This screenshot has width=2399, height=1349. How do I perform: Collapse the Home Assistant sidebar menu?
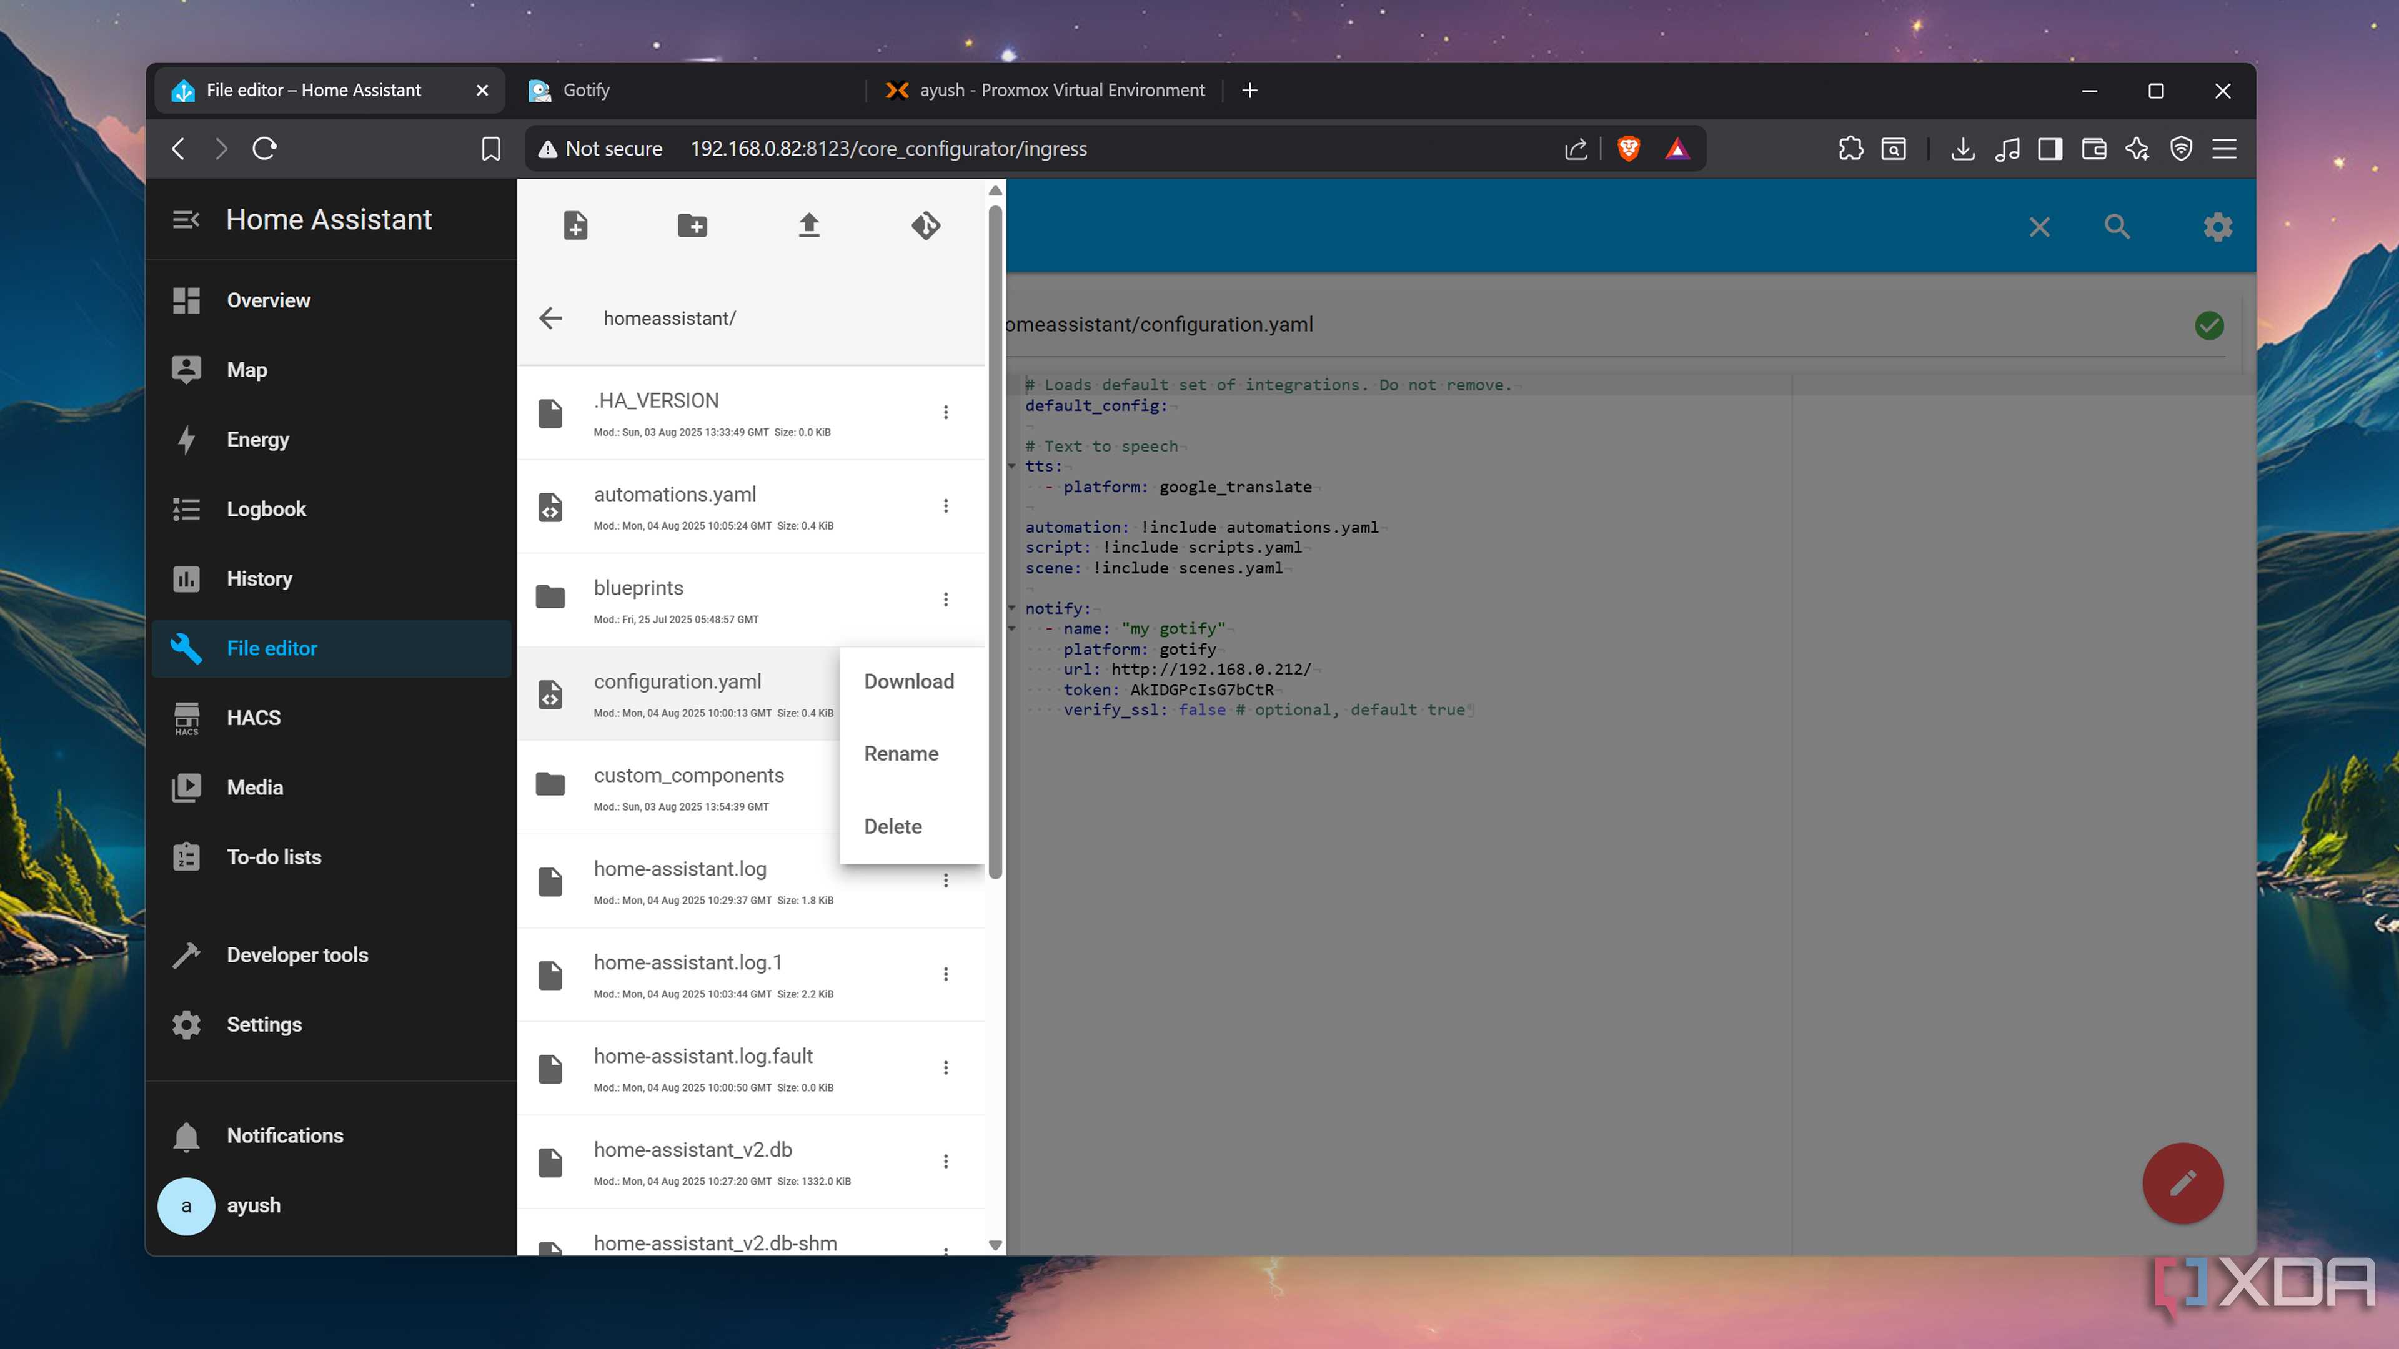[x=186, y=220]
